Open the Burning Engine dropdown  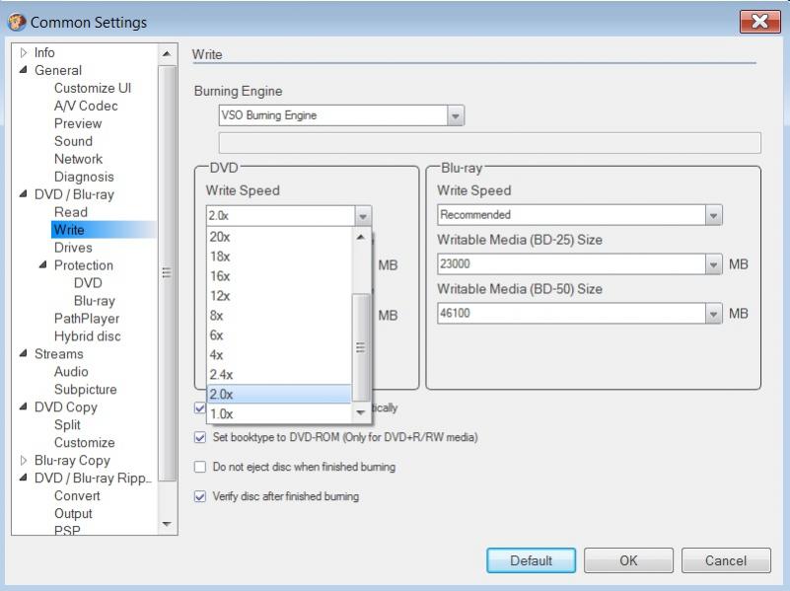(455, 115)
